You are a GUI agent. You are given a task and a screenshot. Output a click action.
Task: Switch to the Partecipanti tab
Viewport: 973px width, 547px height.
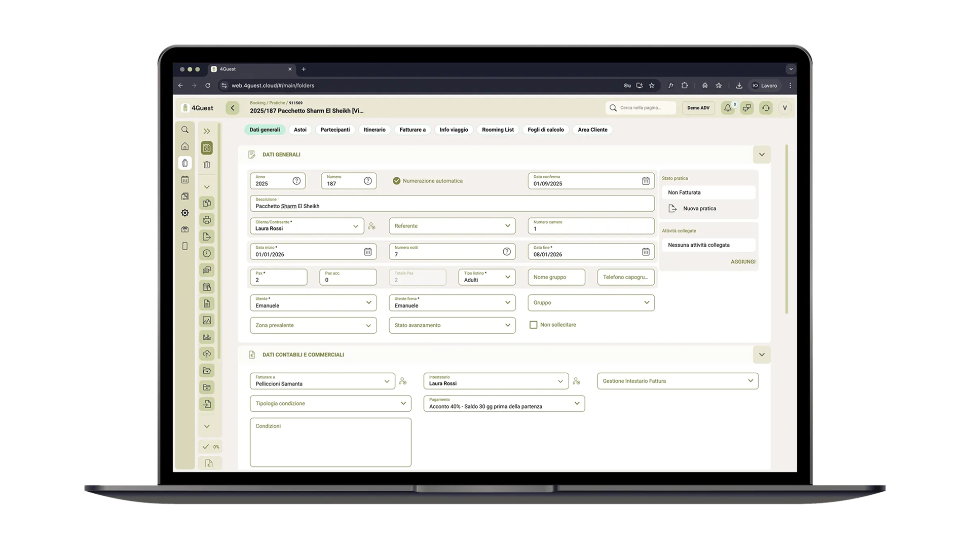click(x=335, y=130)
